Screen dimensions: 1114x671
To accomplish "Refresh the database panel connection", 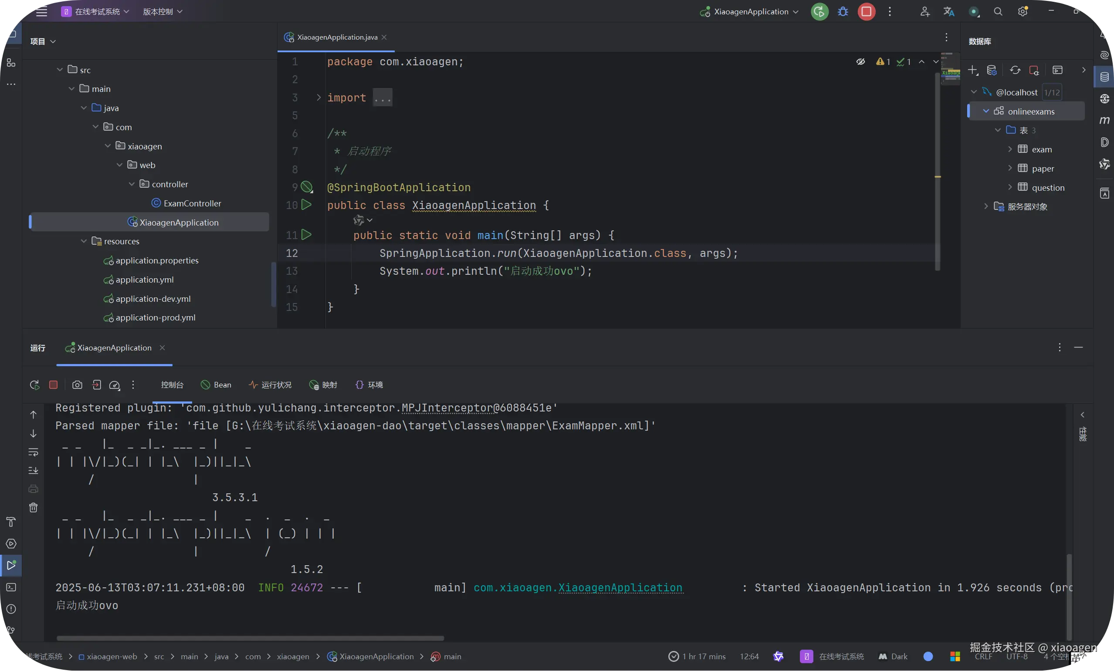I will pyautogui.click(x=1015, y=70).
